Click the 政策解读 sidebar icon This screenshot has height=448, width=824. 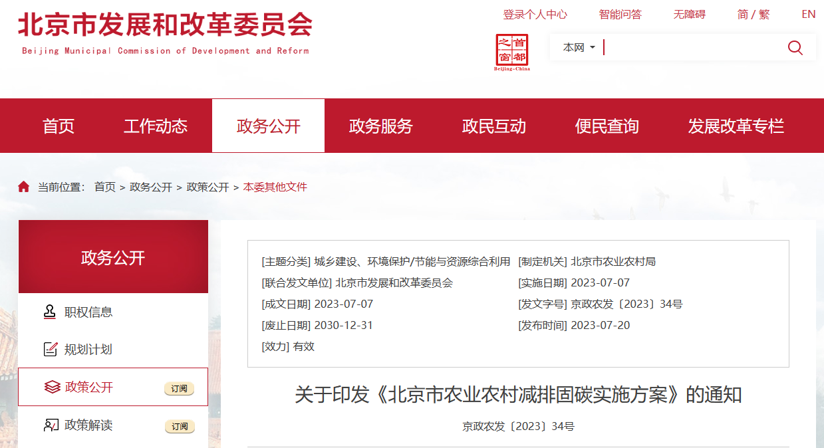51,425
